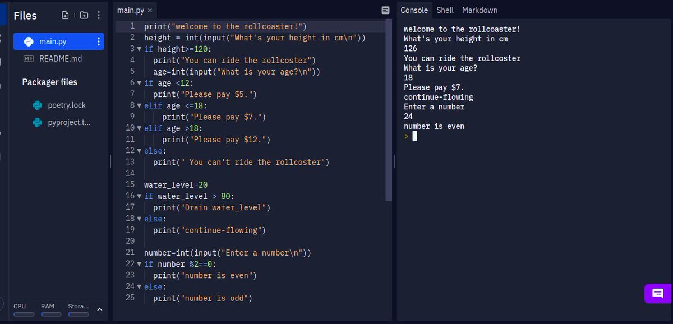
Task: Click code line 2 height input statement
Action: [255, 38]
